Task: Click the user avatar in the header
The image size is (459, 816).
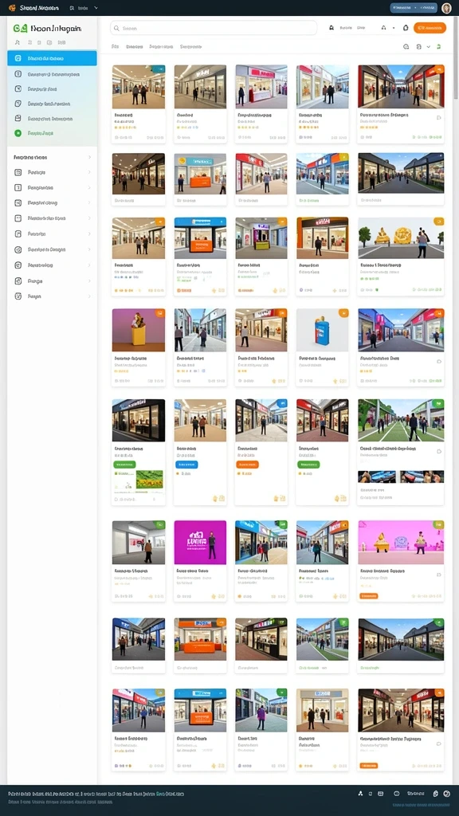Action: (446, 8)
